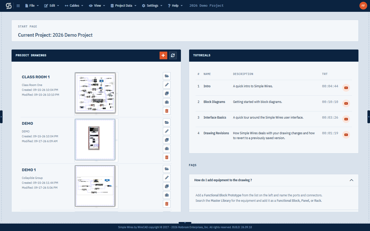Image resolution: width=370 pixels, height=231 pixels.
Task: Open the FF user avatar menu
Action: [x=363, y=6]
